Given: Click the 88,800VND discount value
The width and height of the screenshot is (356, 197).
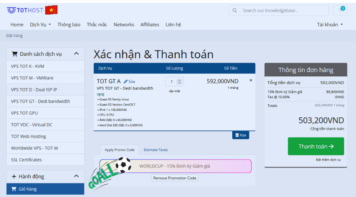Looking at the screenshot, I should [x=335, y=92].
